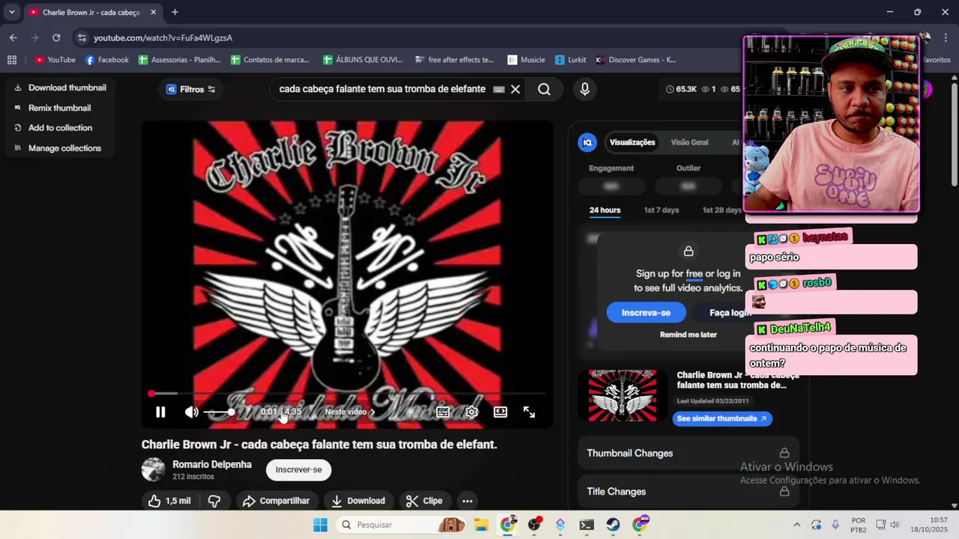Click the blue Inscreva-se sign-up button
Viewport: 959px width, 539px height.
[646, 312]
